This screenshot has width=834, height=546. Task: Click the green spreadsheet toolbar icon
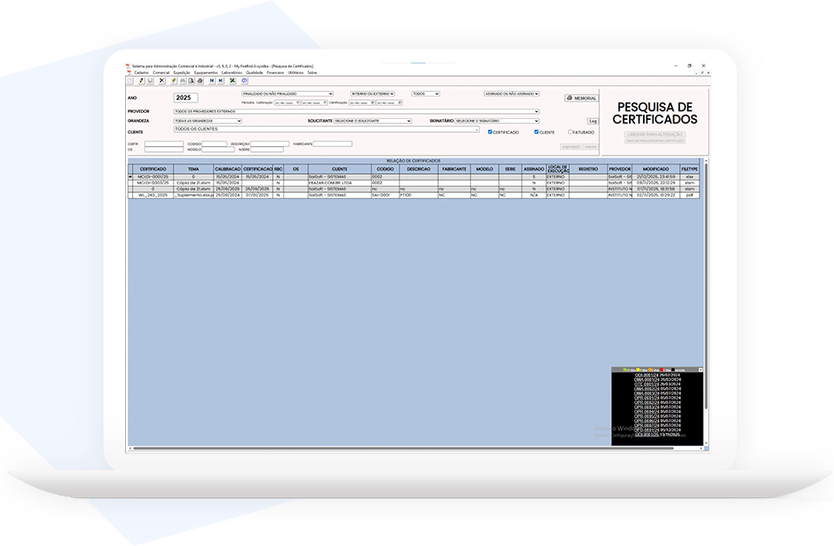(x=233, y=81)
